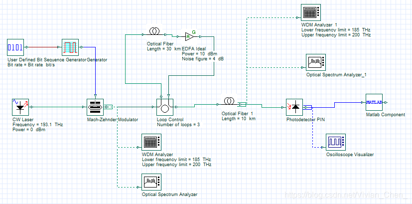The image size is (412, 204).
Task: Click the 'Matlab Component' name label
Action: coord(386,115)
